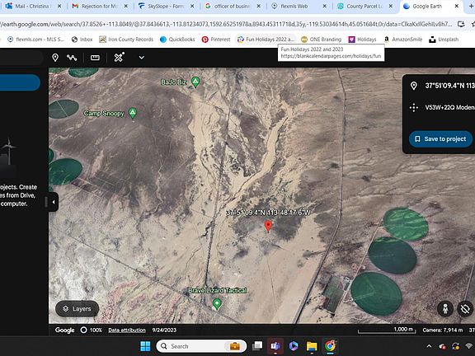The image size is (475, 356).
Task: Open Task View from the taskbar
Action: tap(257, 346)
